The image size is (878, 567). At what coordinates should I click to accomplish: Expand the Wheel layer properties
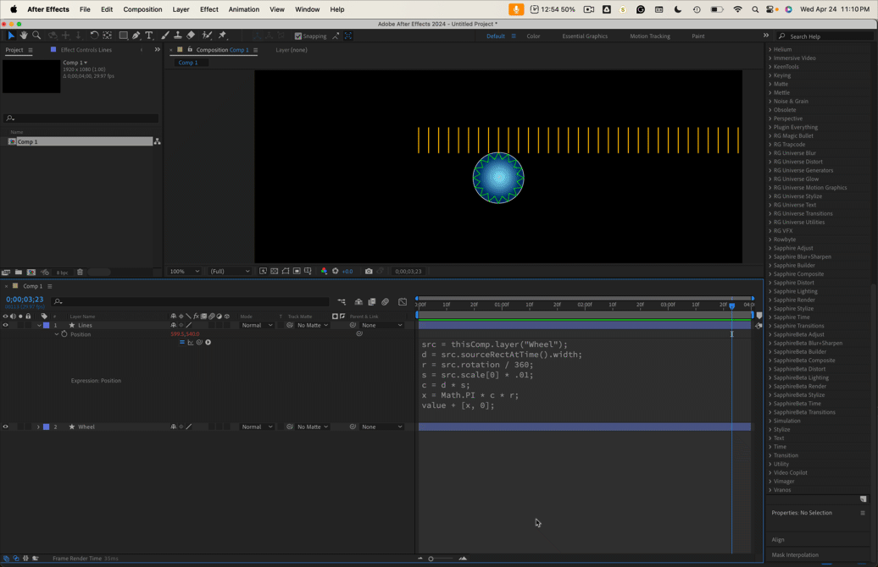point(38,427)
